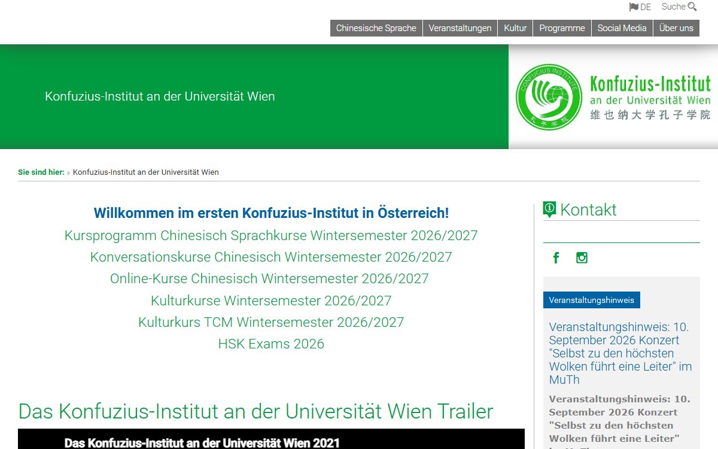Click the Konfuzius-Institut logo wordmark text

pos(650,97)
